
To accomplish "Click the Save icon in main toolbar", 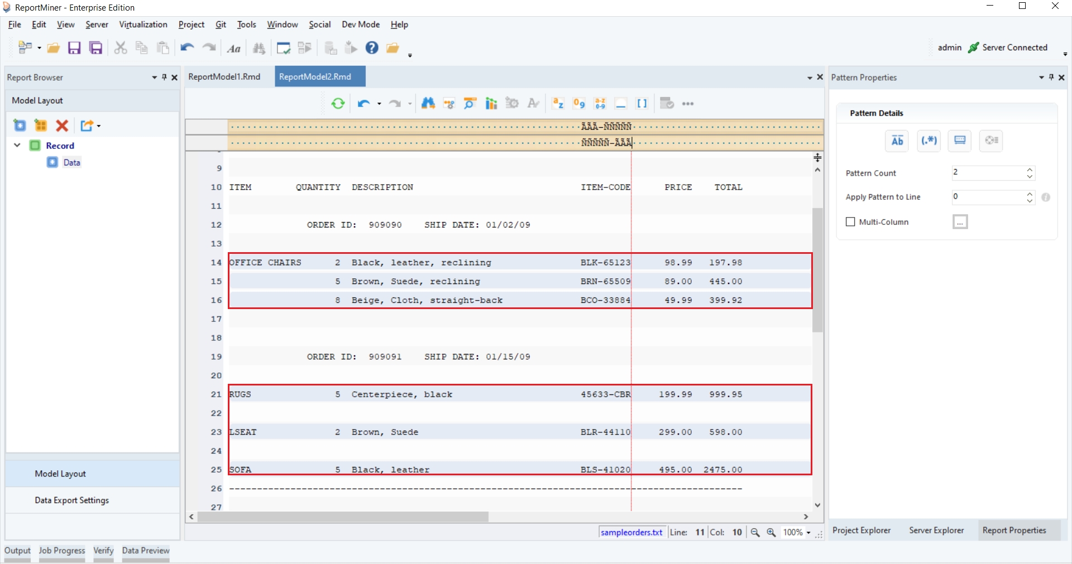I will pos(74,48).
